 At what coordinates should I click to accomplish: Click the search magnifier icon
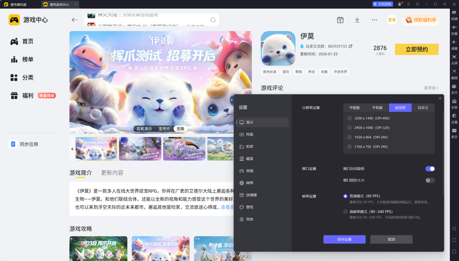click(x=213, y=20)
